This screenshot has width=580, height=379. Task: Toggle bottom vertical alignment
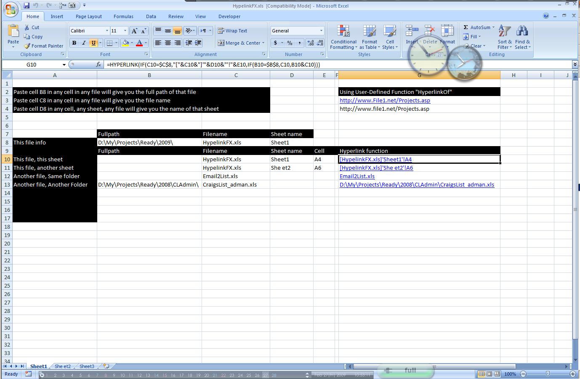coord(177,31)
